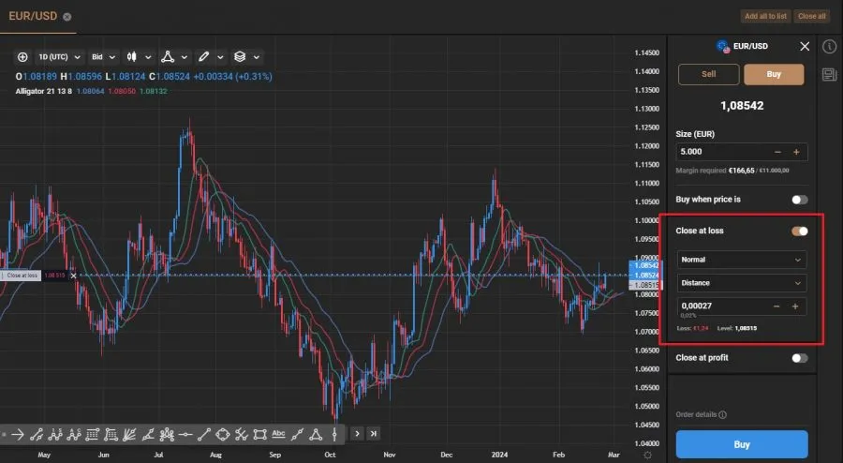Expand the chevron beside the pencil icon
Screen dimensions: 843x463
pyautogui.click(x=220, y=57)
